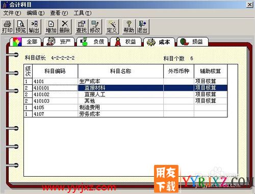Click the 科目名称 column header

pyautogui.click(x=120, y=71)
